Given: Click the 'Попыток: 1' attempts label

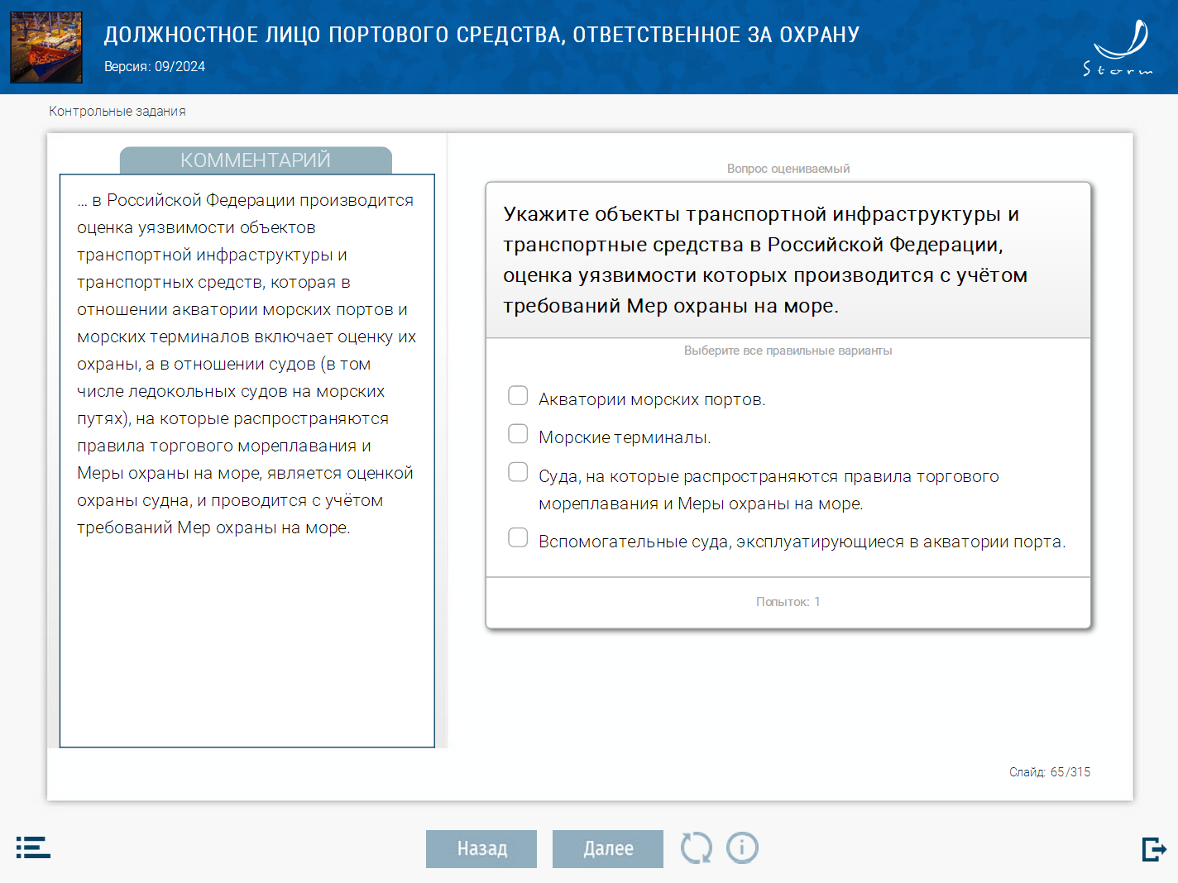Looking at the screenshot, I should (x=788, y=602).
